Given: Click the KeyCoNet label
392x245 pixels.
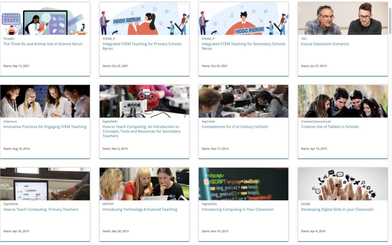Looking at the screenshot, I should pos(208,122).
